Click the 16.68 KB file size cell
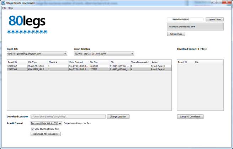 click(99, 66)
